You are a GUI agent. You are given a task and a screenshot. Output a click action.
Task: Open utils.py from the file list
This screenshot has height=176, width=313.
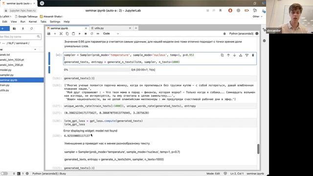22,90
